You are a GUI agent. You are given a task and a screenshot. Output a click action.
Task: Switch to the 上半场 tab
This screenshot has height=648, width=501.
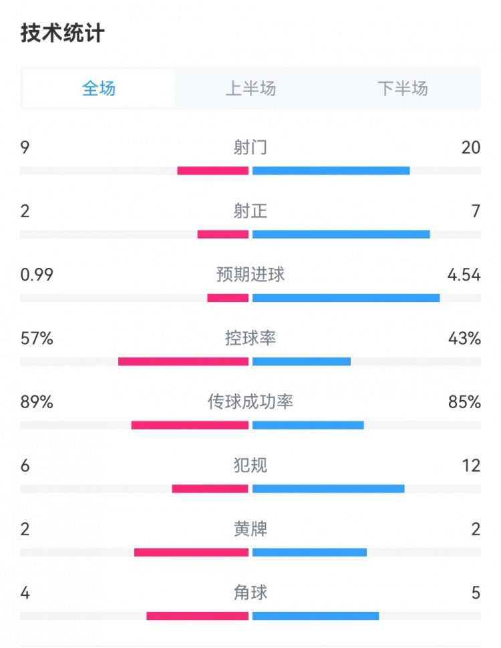(x=251, y=88)
